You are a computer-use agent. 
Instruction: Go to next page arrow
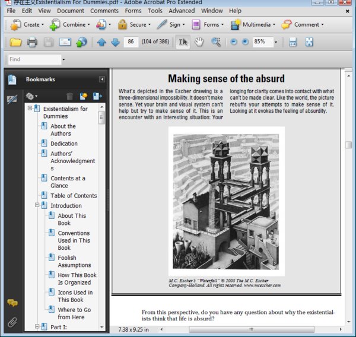pyautogui.click(x=115, y=42)
